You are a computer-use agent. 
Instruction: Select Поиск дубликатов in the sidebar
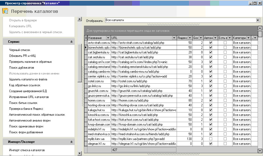(x=22, y=68)
